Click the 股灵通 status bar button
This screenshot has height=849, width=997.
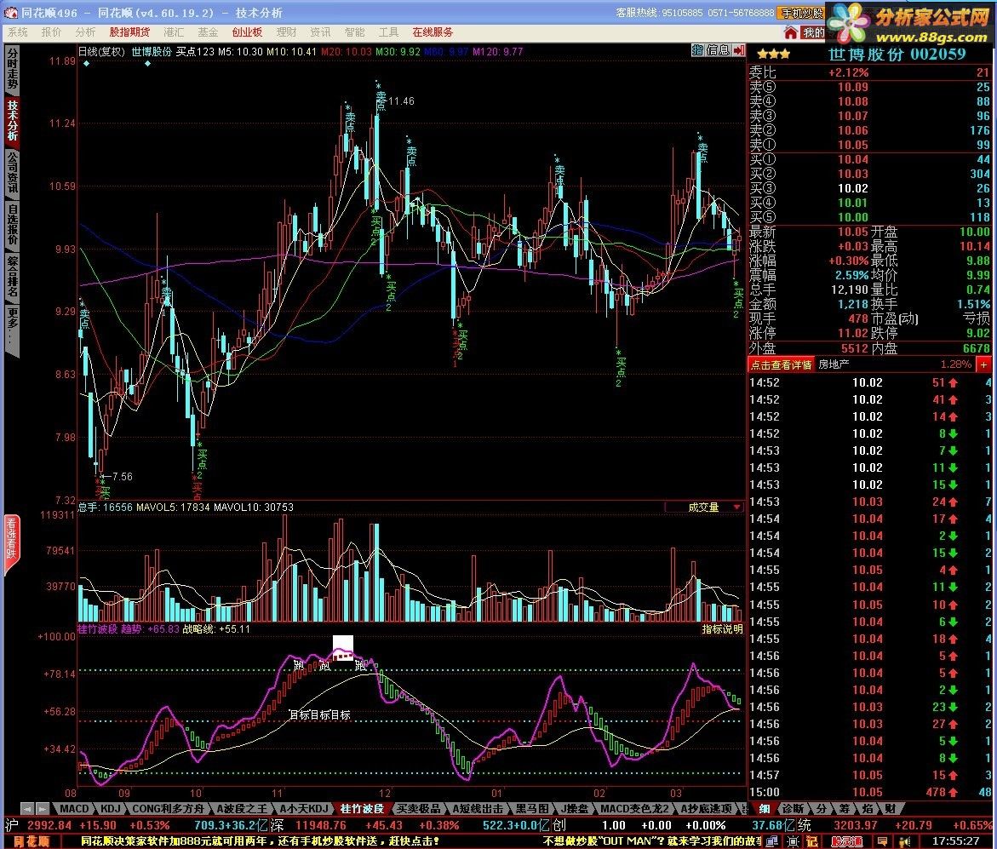coord(847,840)
